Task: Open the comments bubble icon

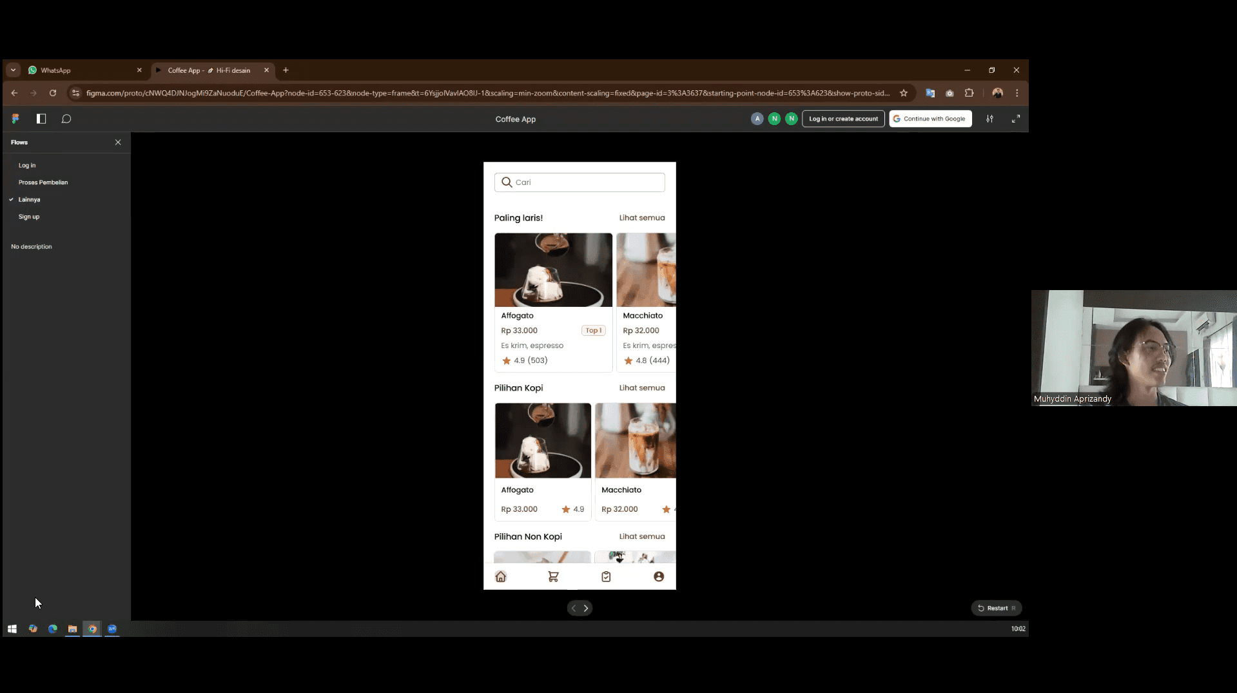Action: tap(66, 119)
